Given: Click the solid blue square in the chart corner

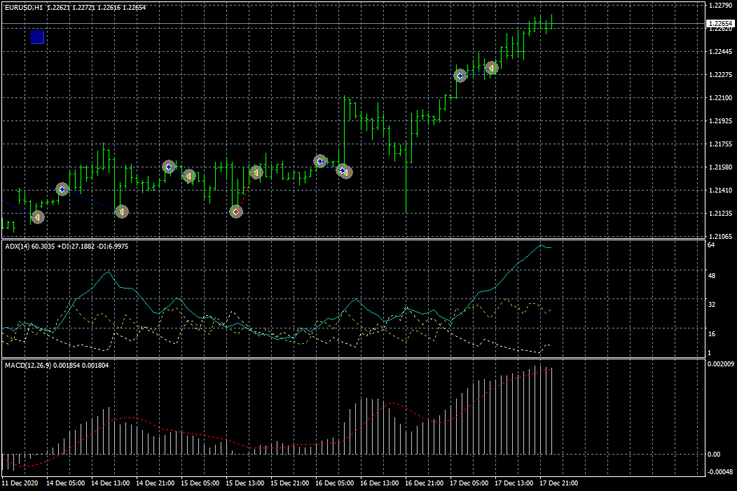Looking at the screenshot, I should click(x=37, y=37).
